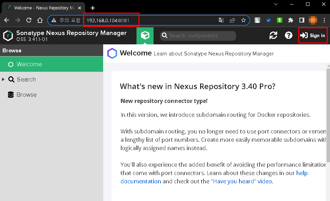
Task: Click the browser back arrow
Action: coord(7,20)
